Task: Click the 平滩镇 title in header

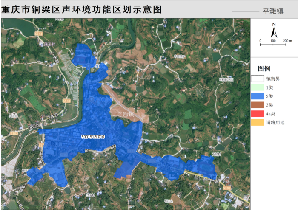Action: (273, 11)
